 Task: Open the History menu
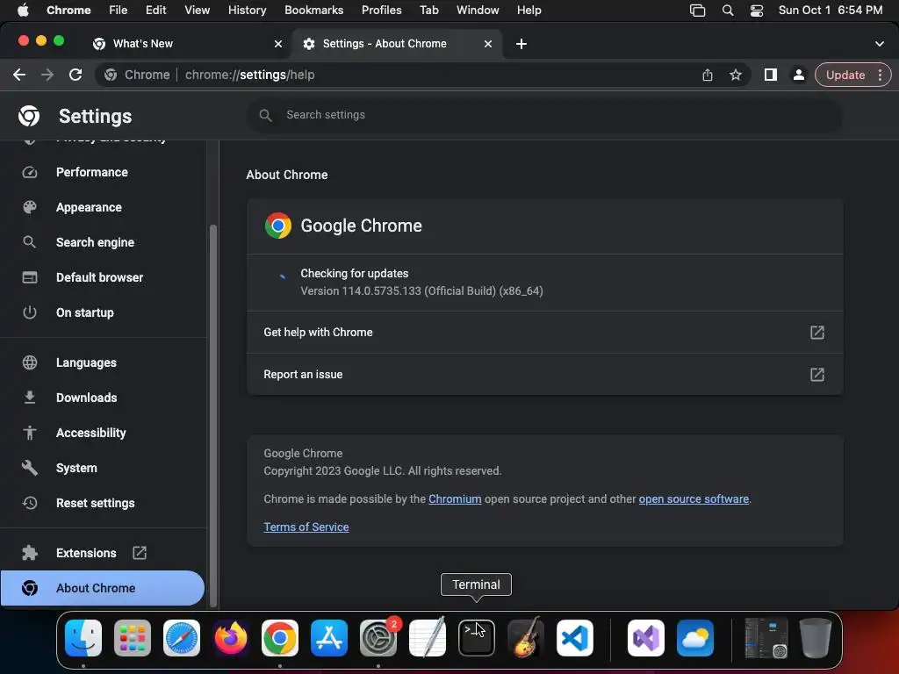pos(247,11)
